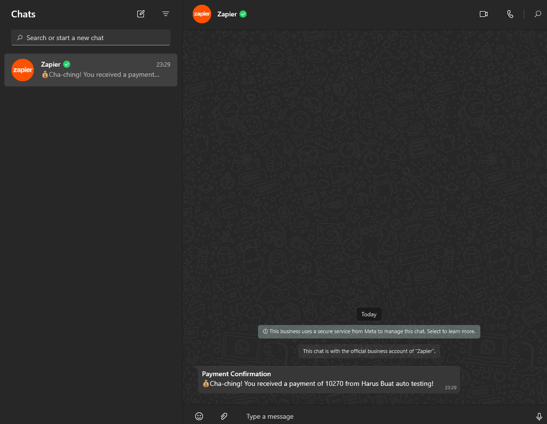Click the 23:29 timestamp in chat list

coord(163,65)
